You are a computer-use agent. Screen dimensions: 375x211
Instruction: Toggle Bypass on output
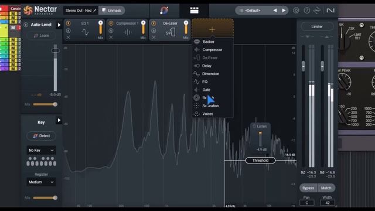click(308, 188)
